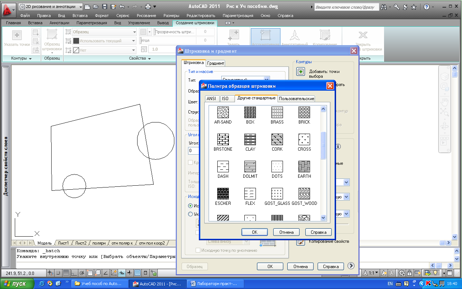Toggle ortho mode in status bar
The height and width of the screenshot is (289, 462).
tap(74, 273)
